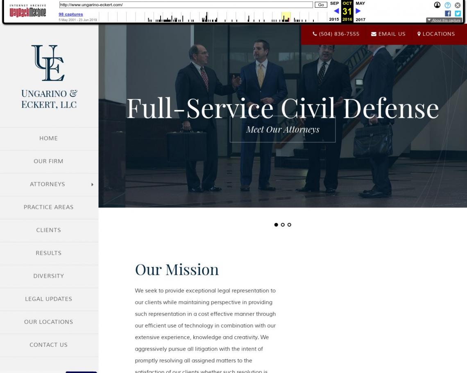
Task: Expand the About this capture dropdown
Action: pos(444,20)
